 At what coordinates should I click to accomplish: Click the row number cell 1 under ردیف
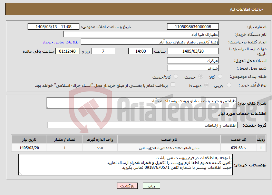[x=261, y=148]
